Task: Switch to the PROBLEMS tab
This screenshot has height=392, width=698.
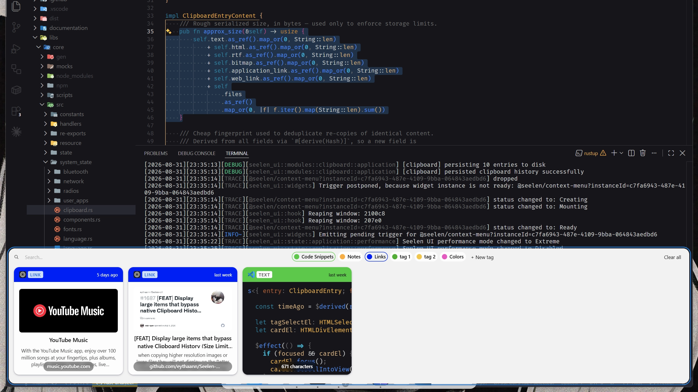Action: coord(156,153)
